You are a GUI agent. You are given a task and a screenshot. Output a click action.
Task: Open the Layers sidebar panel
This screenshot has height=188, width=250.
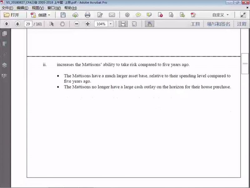(5, 65)
